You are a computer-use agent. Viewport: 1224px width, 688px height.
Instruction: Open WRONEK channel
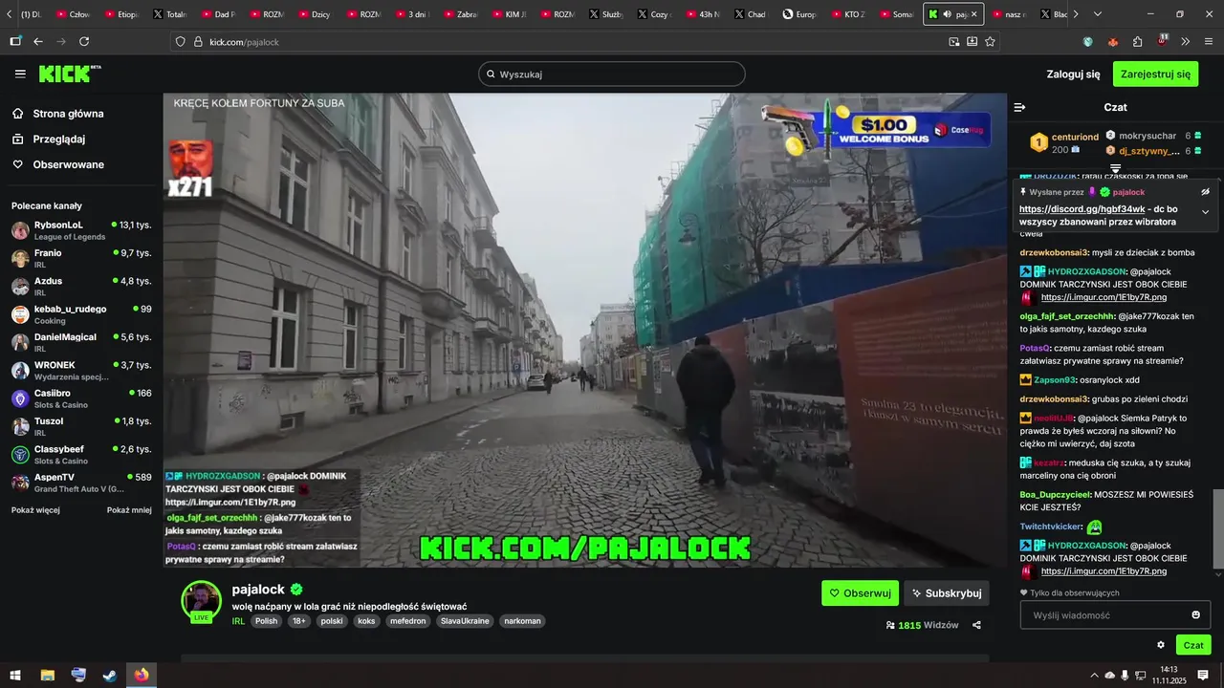(x=81, y=371)
